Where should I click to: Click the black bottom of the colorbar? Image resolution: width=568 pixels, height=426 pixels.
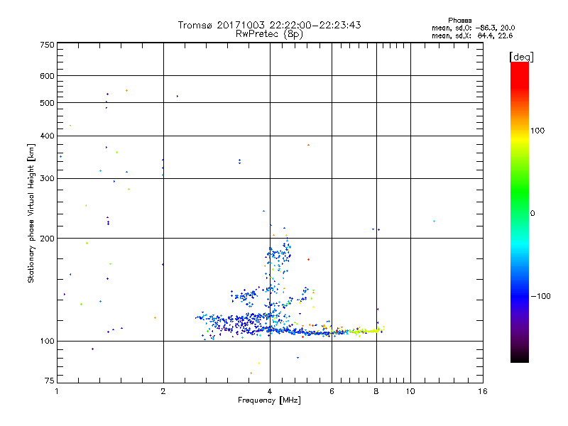point(520,357)
